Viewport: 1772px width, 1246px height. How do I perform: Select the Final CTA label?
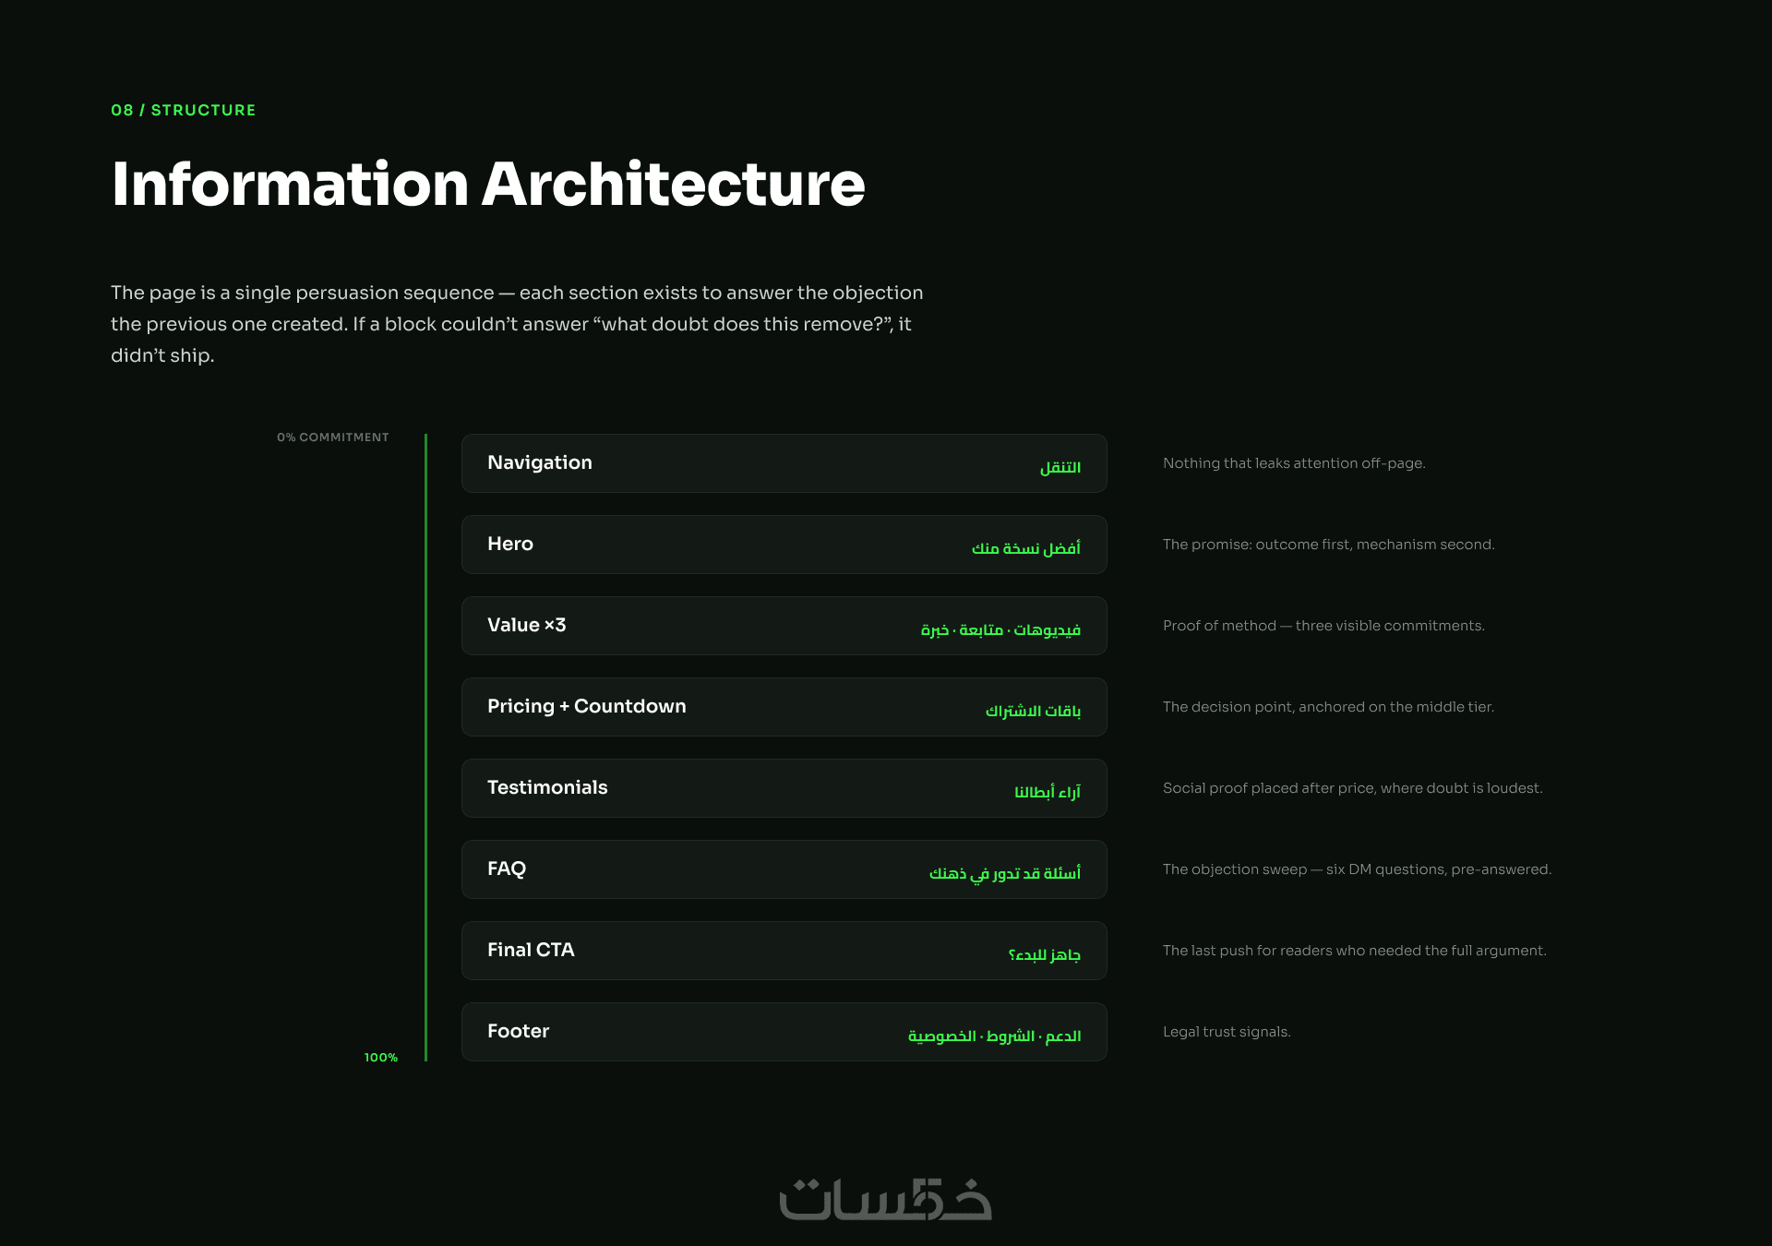(531, 950)
